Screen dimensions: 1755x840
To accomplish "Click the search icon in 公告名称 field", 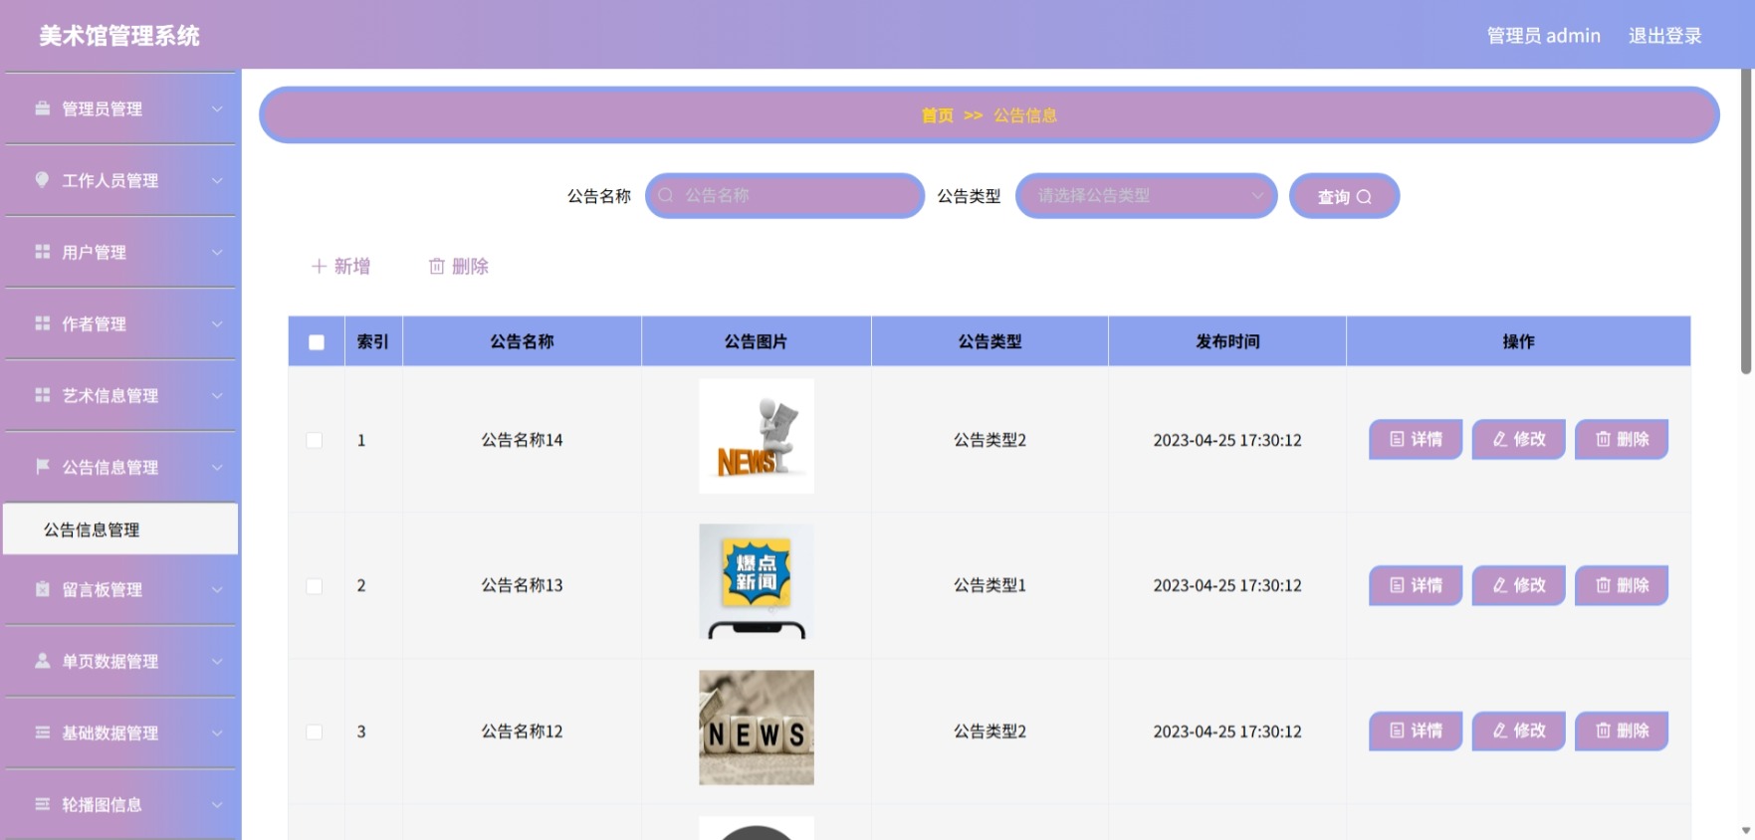I will tap(666, 196).
